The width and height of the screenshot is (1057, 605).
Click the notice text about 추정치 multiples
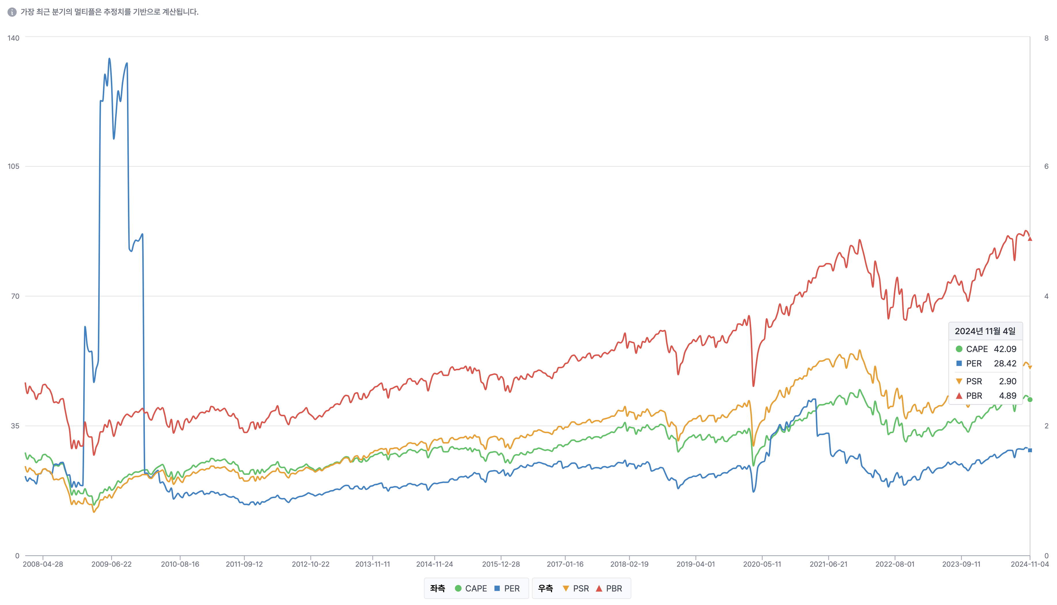click(110, 12)
